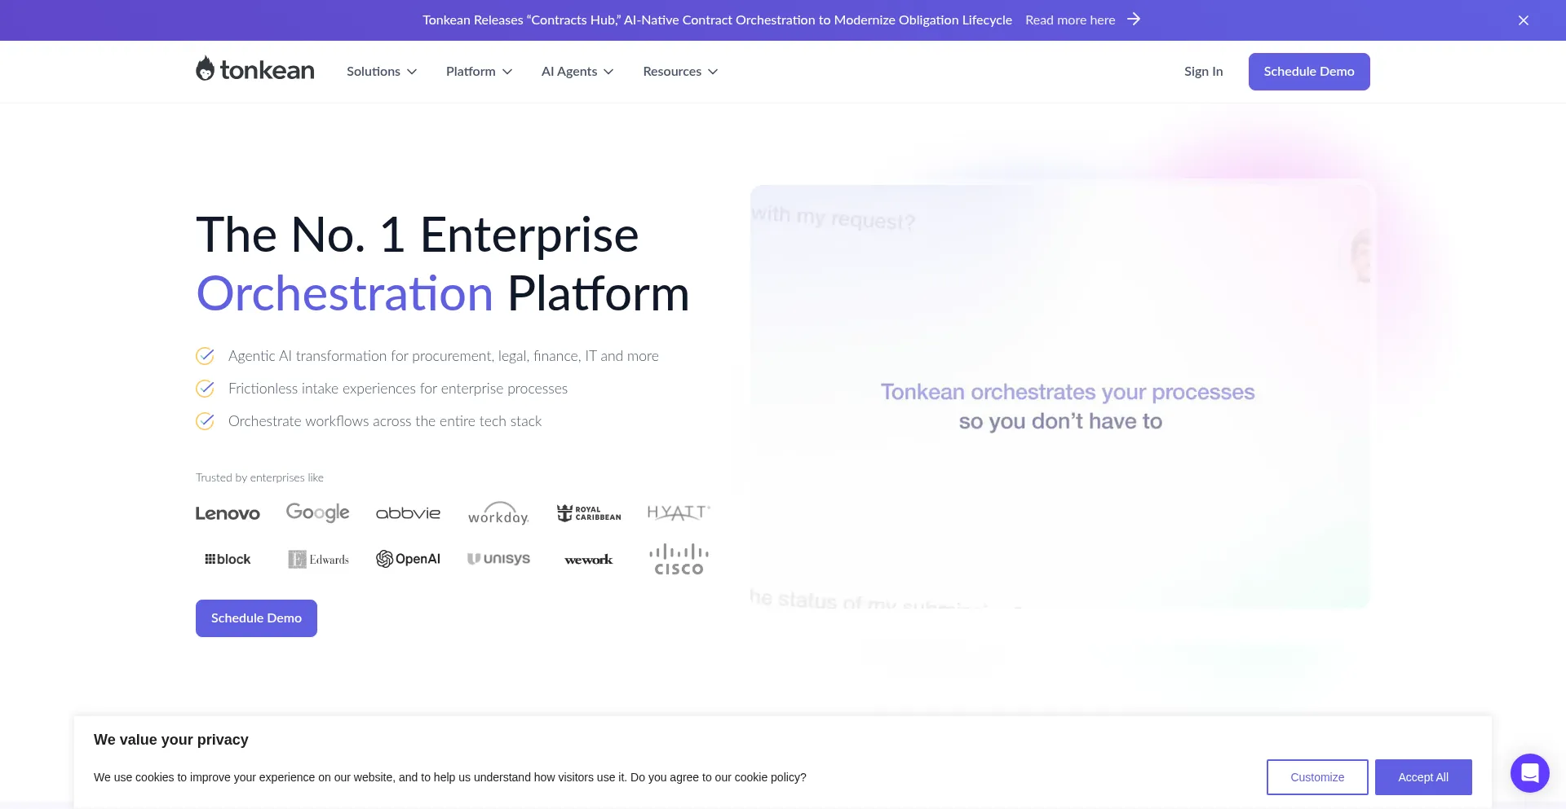Click the Hyatt logo

coord(678,512)
